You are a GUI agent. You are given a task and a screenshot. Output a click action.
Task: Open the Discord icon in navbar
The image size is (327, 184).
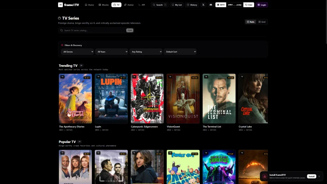point(211,5)
